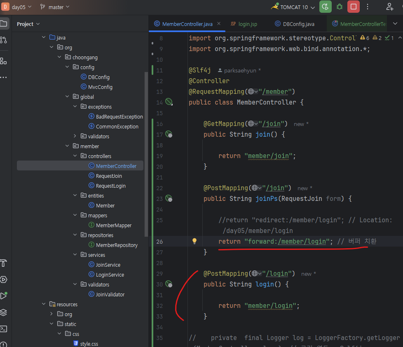
Task: Start debugging with the bug icon
Action: (340, 7)
